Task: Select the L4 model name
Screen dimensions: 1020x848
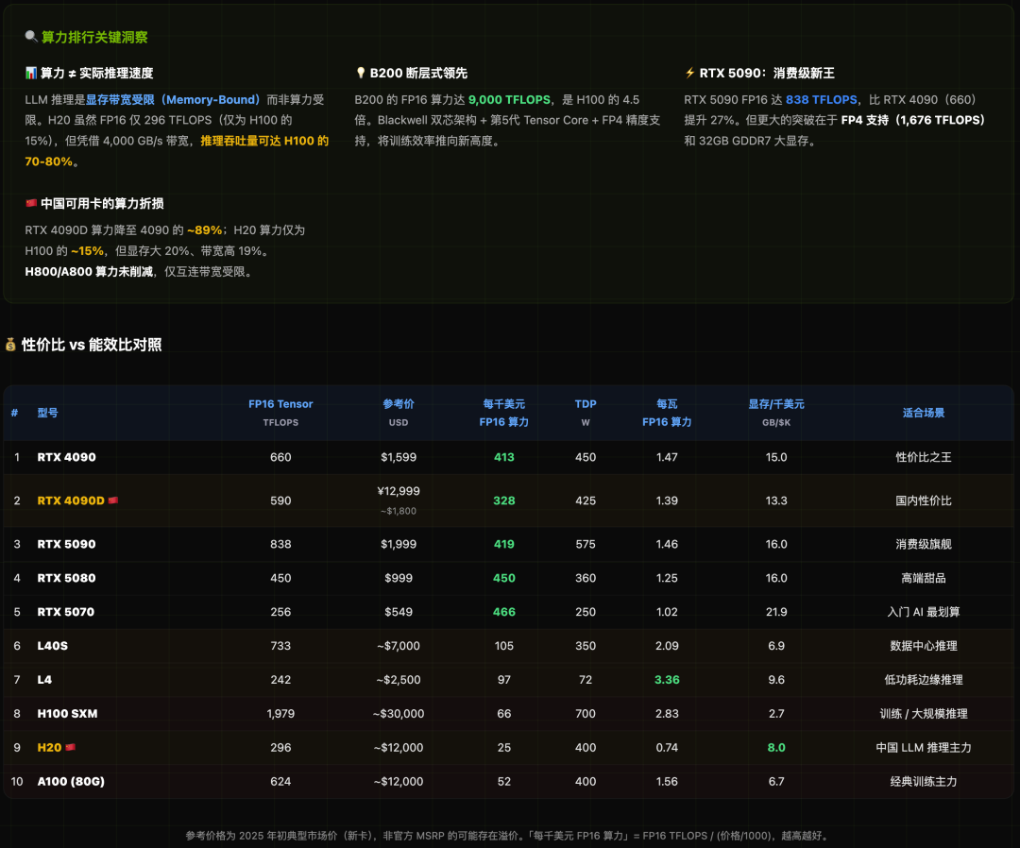Action: pyautogui.click(x=44, y=679)
